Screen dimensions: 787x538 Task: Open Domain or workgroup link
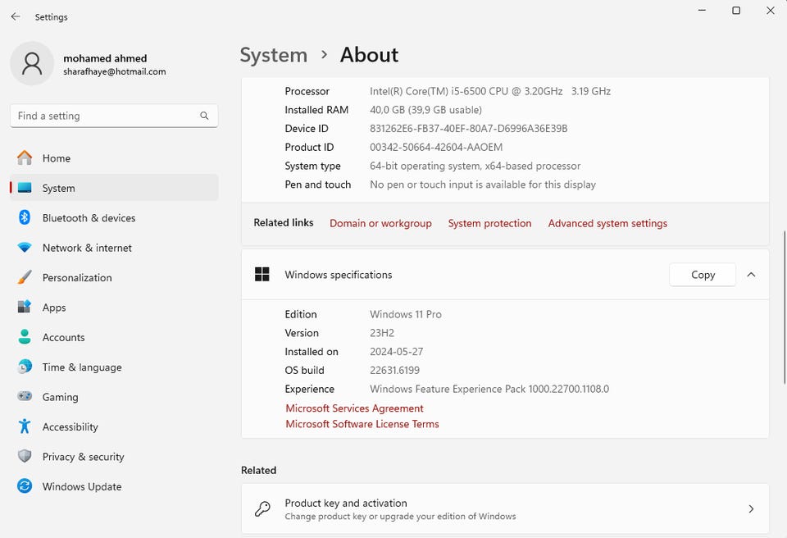[380, 223]
